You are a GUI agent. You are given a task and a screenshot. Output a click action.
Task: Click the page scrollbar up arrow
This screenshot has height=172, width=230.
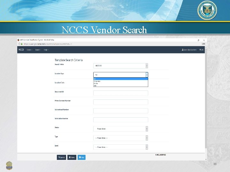(x=206, y=47)
